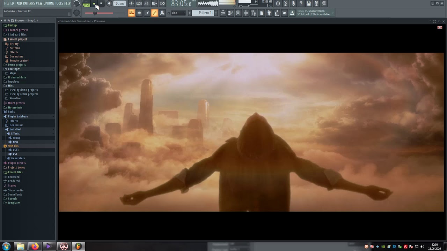Open the Piano roll view icon
The width and height of the screenshot is (447, 251).
pyautogui.click(x=230, y=13)
